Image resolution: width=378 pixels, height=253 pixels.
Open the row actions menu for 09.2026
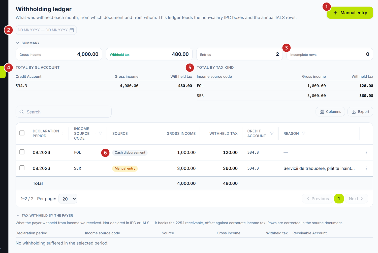tap(366, 152)
